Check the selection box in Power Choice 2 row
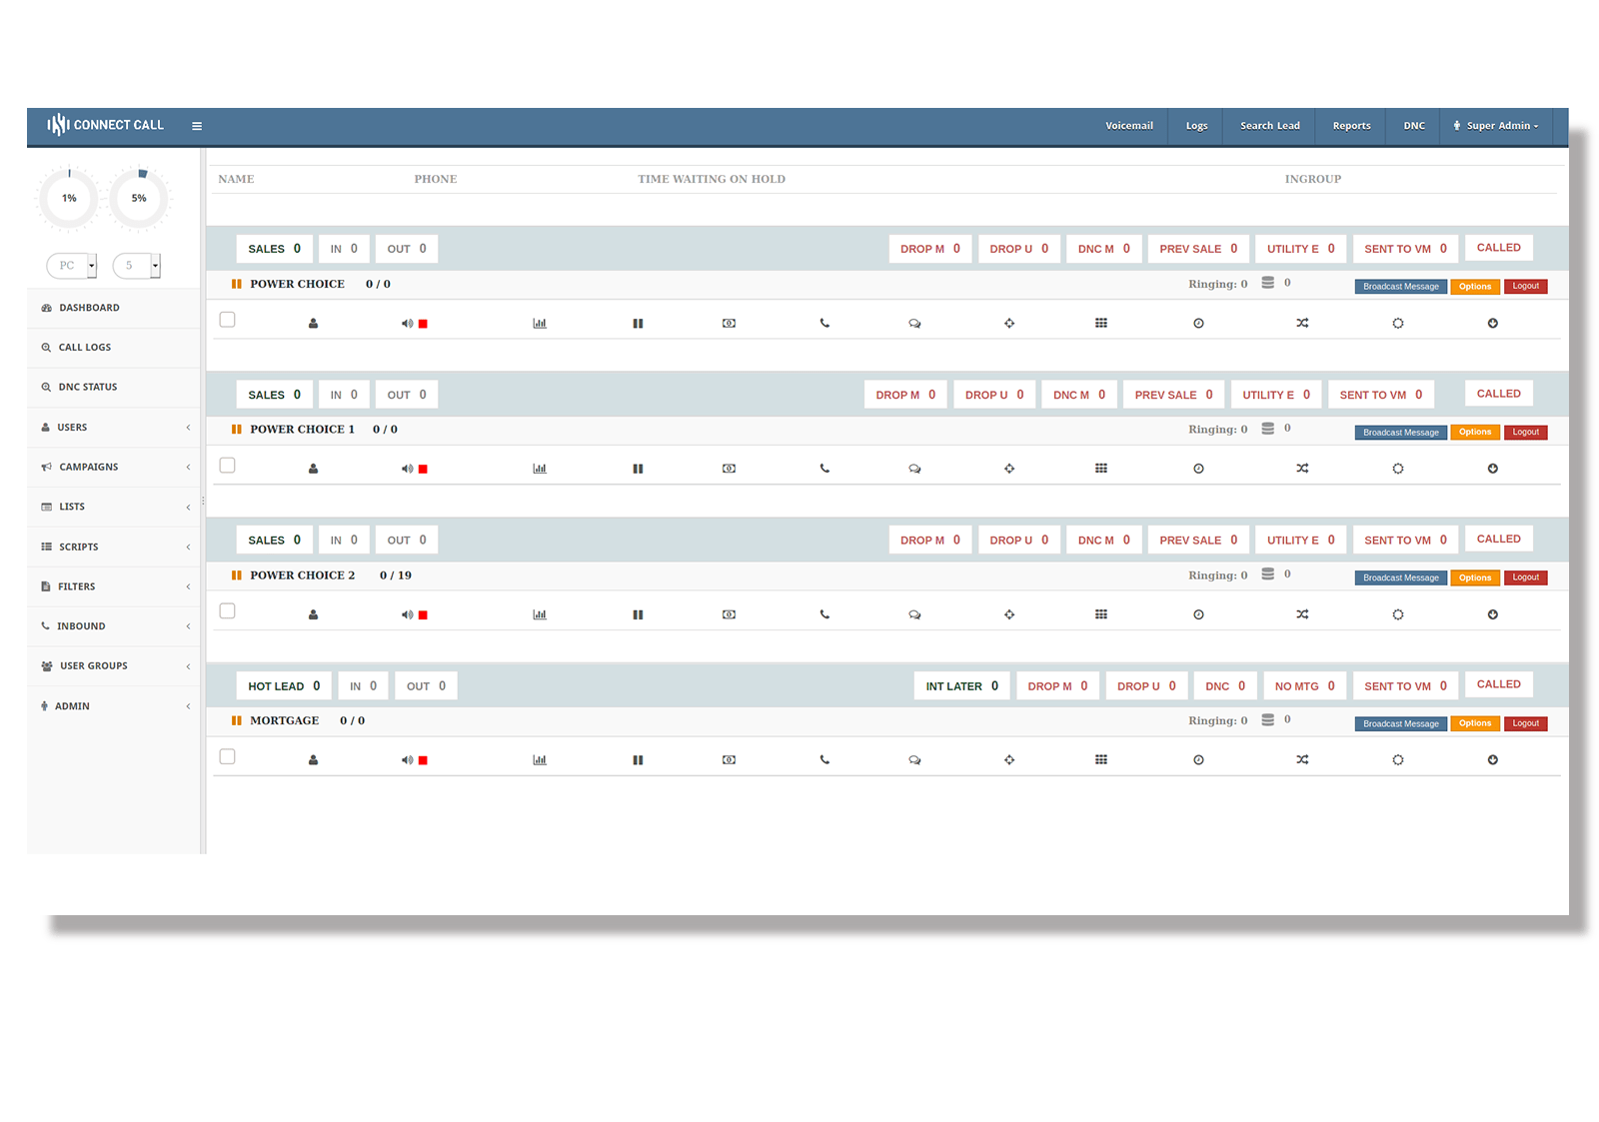This screenshot has width=1599, height=1122. (227, 610)
